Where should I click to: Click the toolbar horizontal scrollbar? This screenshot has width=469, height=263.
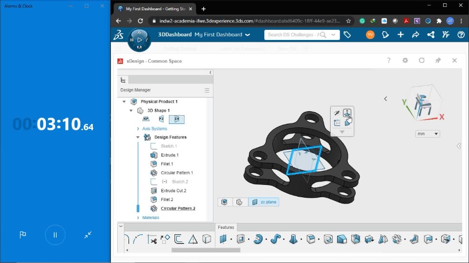(x=206, y=250)
